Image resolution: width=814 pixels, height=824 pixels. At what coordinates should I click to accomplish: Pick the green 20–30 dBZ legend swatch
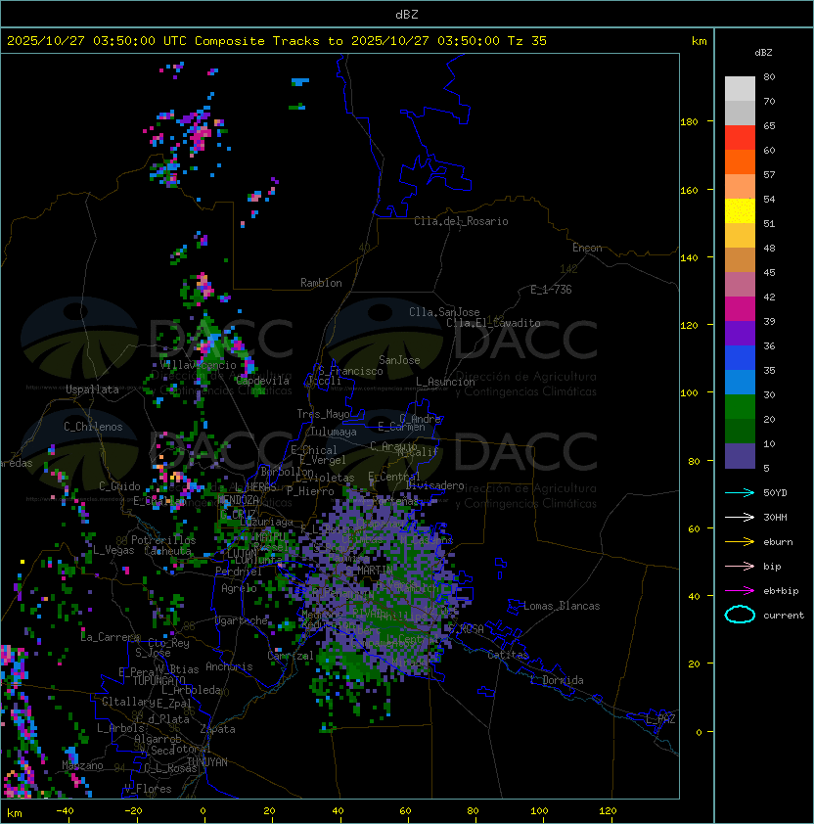click(x=740, y=407)
